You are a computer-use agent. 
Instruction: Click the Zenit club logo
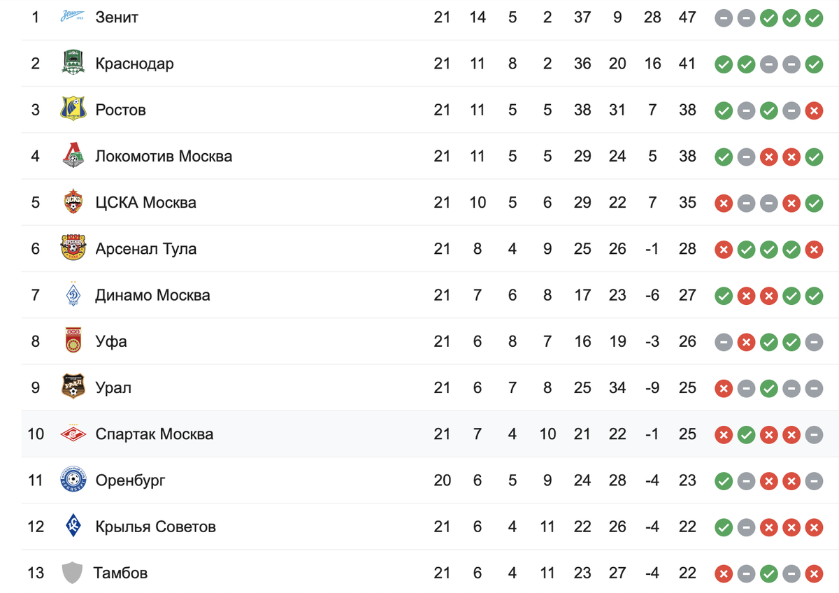pyautogui.click(x=73, y=17)
